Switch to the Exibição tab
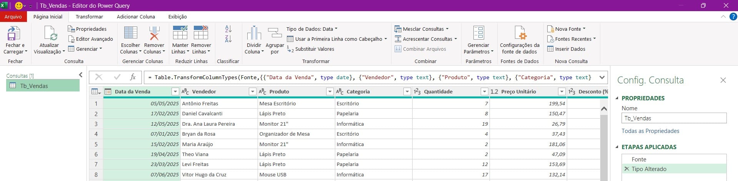Screen dimensions: 738x181 click(x=177, y=17)
